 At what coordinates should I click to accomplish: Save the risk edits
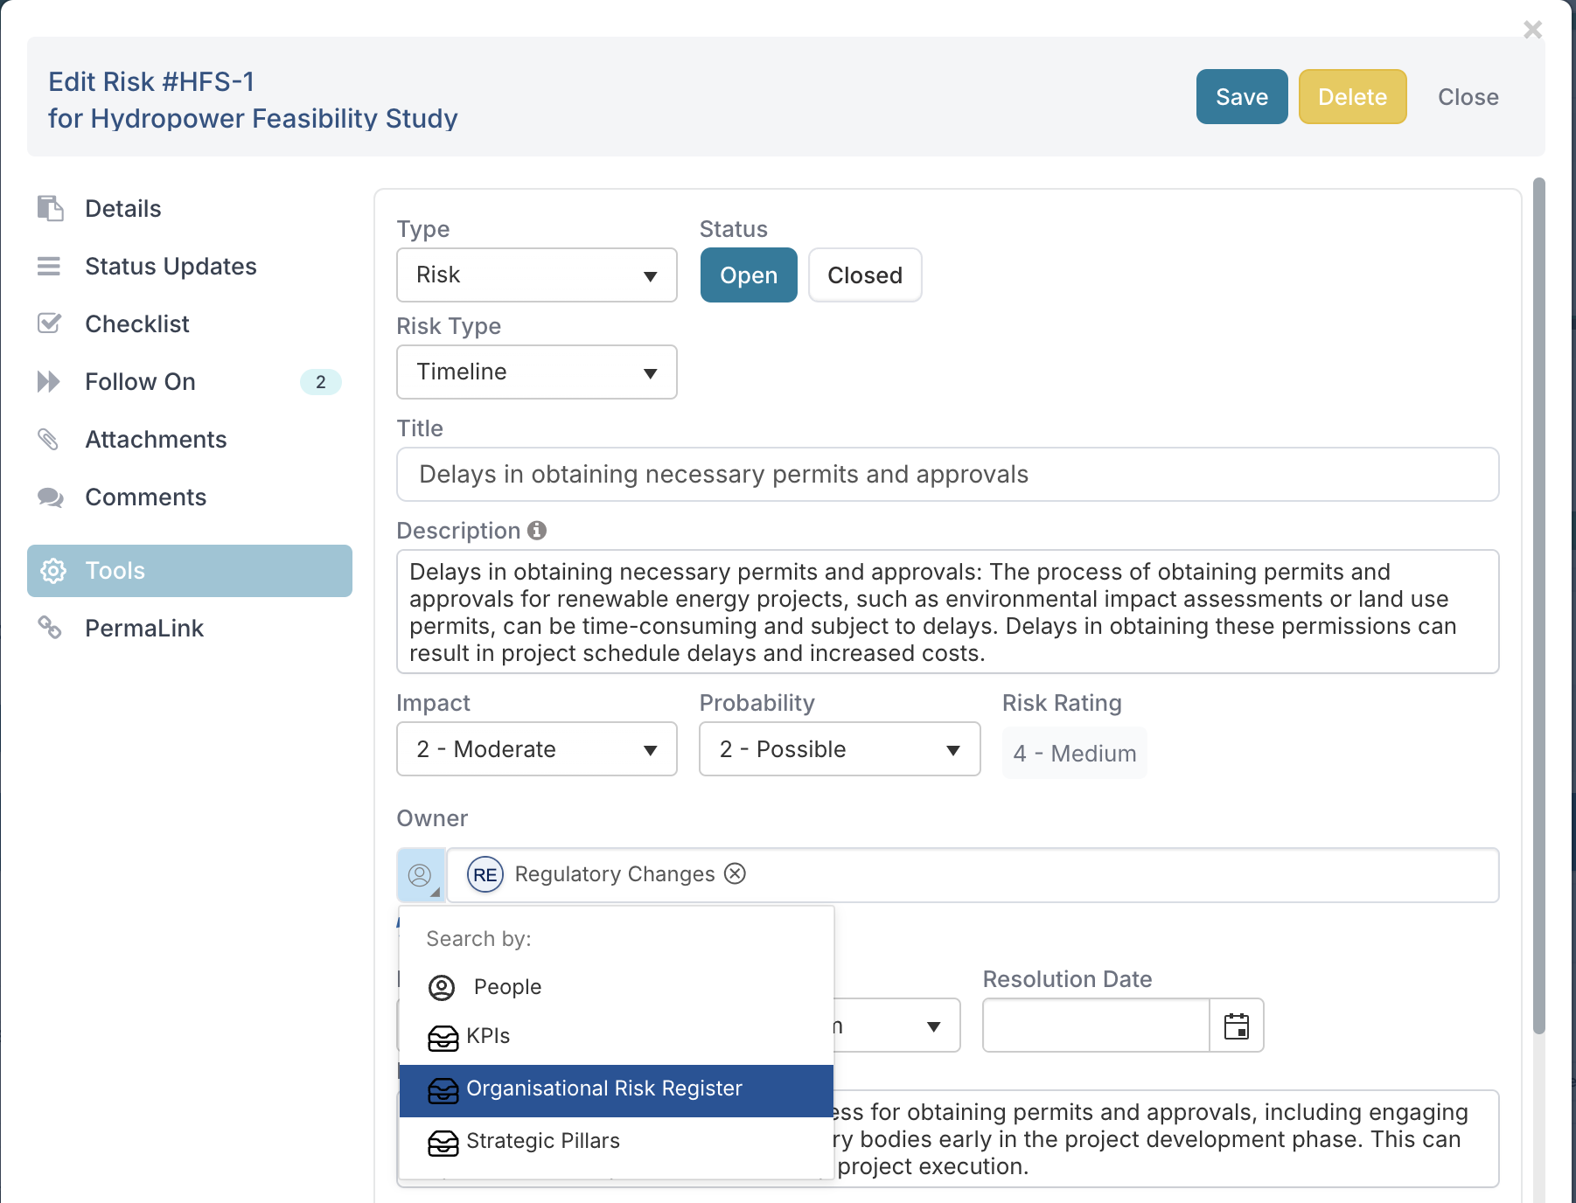click(x=1242, y=97)
